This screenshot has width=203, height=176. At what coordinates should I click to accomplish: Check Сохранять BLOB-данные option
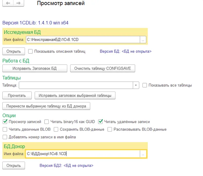tap(56, 129)
